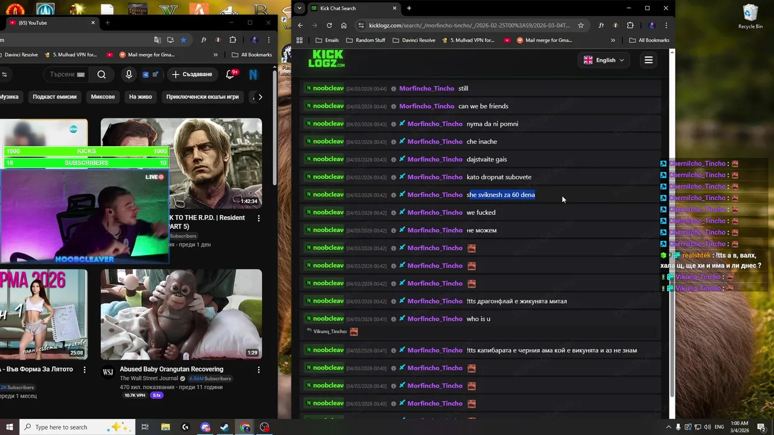
Task: Select the Подкаст емисии chip
Action: point(54,97)
